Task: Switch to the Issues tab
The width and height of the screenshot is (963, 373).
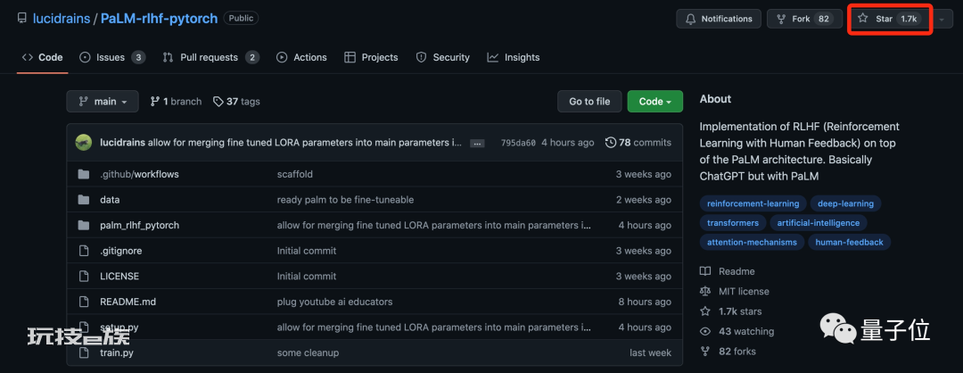Action: [x=112, y=57]
